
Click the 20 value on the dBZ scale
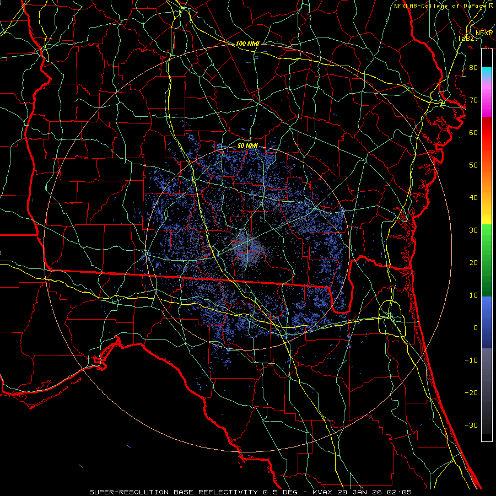[473, 263]
